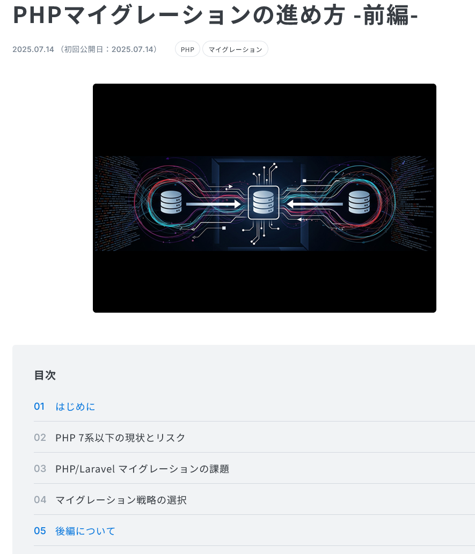Click the 03 number in contents list
475x554 pixels.
point(40,469)
